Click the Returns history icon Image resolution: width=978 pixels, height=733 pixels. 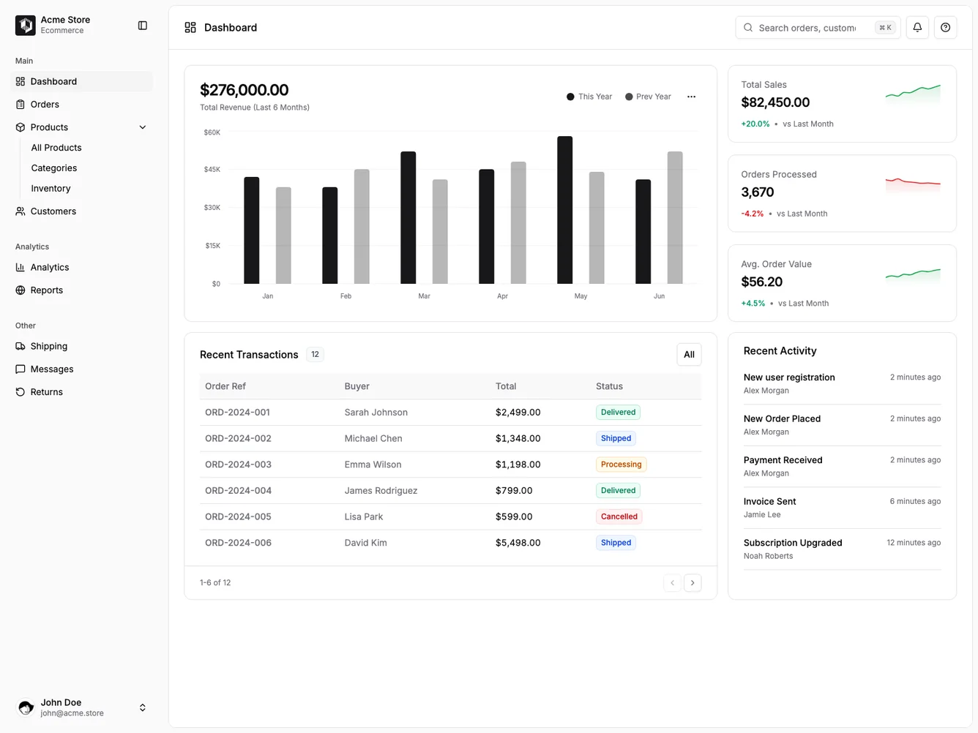click(20, 391)
